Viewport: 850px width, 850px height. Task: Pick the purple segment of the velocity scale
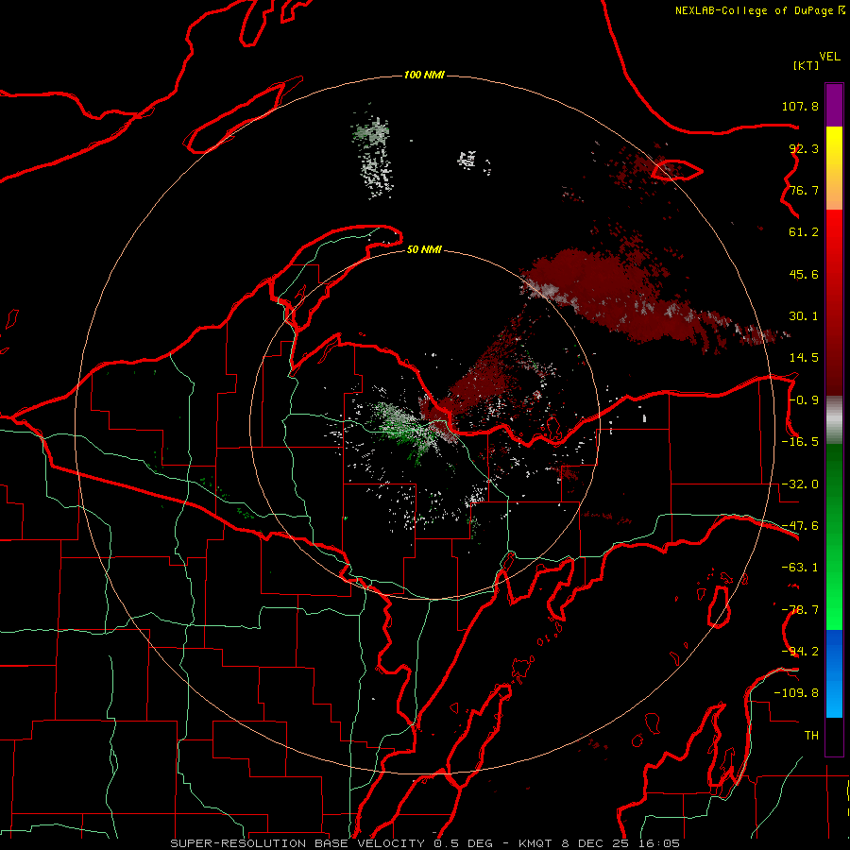pyautogui.click(x=834, y=105)
